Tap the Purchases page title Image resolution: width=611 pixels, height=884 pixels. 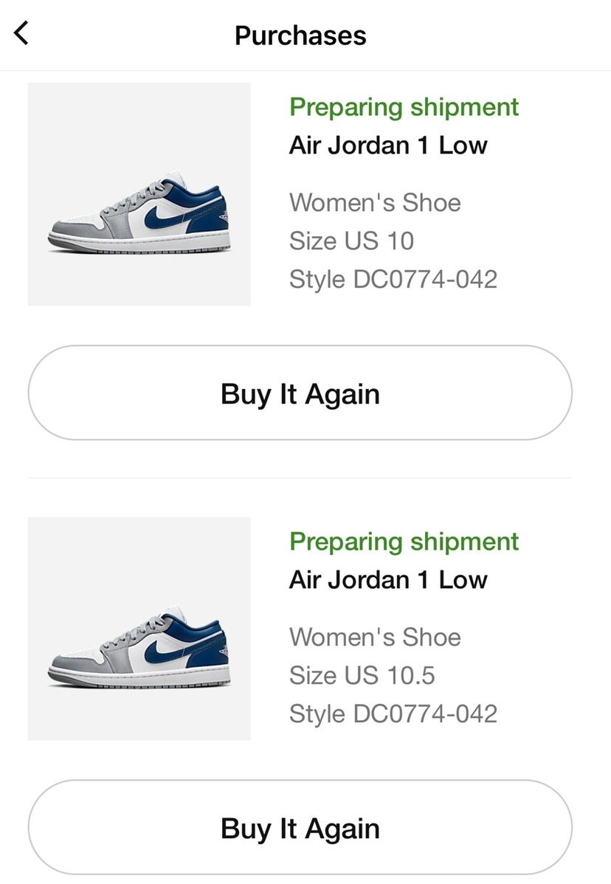(300, 35)
